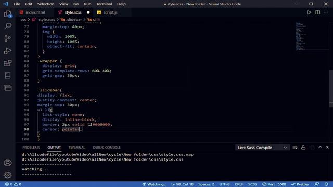Click the style.css.map output path
This screenshot has height=187, width=333.
(108, 154)
